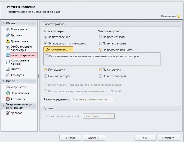The width and height of the screenshot is (184, 142).
Task: Open Датчики page
Action: pyautogui.click(x=16, y=35)
